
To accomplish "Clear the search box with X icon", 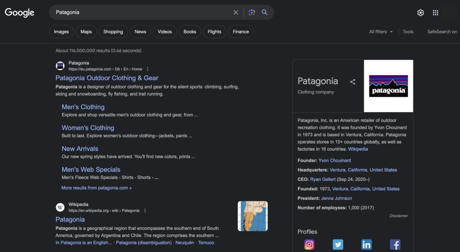I will pyautogui.click(x=235, y=12).
